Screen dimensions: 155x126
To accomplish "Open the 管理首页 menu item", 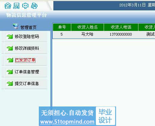I will coord(28,27).
